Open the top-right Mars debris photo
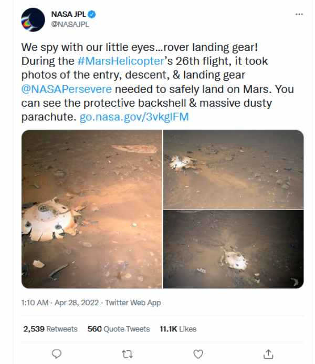The image size is (315, 364). [234, 169]
